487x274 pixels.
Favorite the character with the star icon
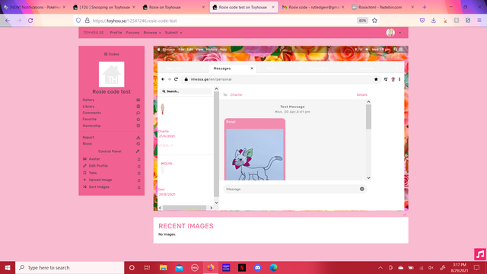tap(138, 119)
